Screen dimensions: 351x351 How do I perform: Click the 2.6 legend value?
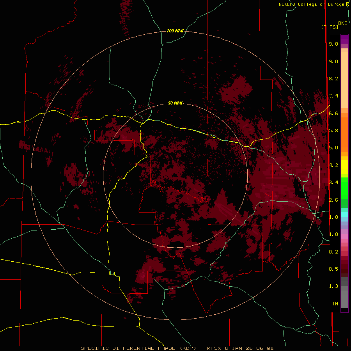click(333, 200)
